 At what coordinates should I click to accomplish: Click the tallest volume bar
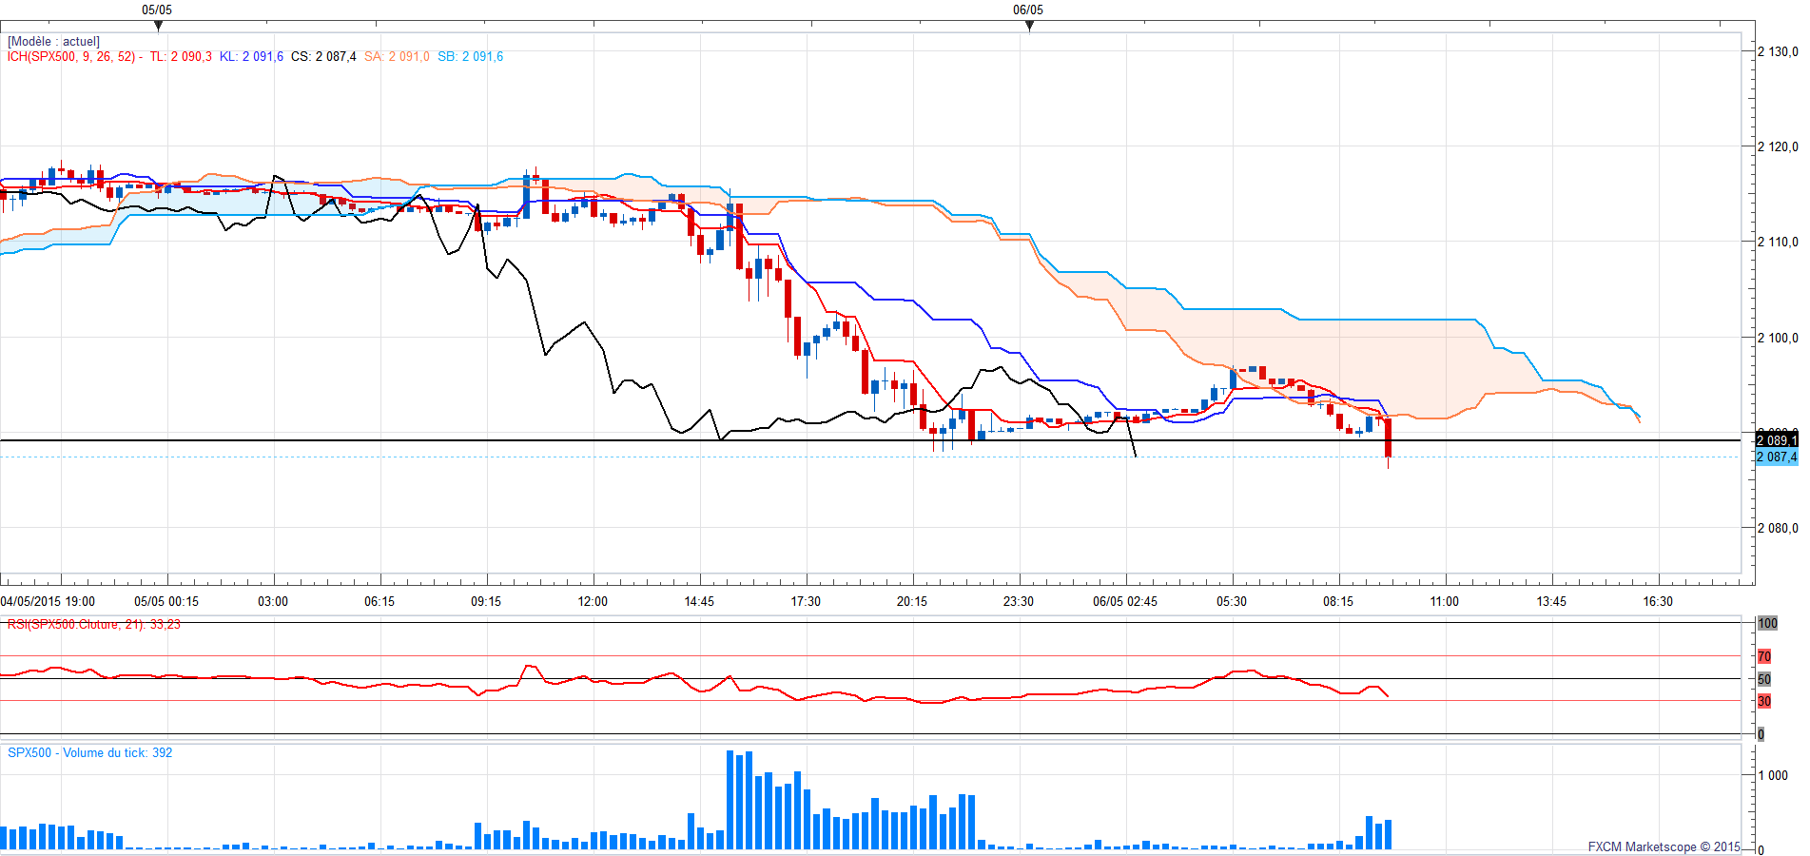(730, 800)
